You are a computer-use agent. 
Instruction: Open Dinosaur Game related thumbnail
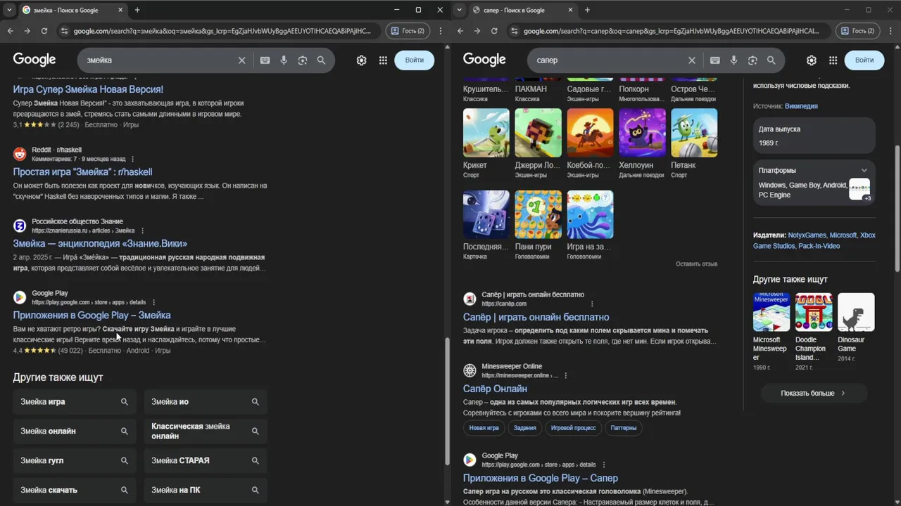856,313
